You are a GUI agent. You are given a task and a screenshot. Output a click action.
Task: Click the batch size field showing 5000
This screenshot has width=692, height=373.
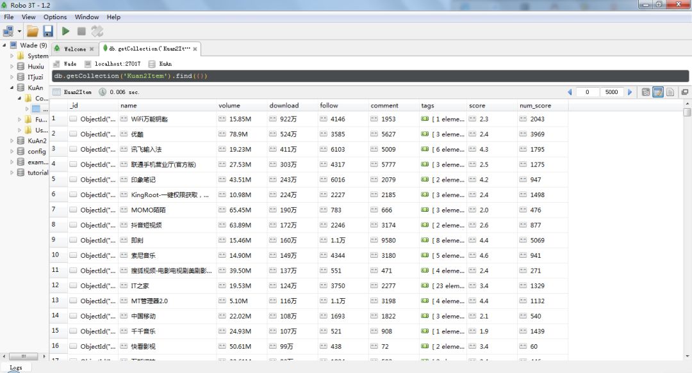(612, 92)
